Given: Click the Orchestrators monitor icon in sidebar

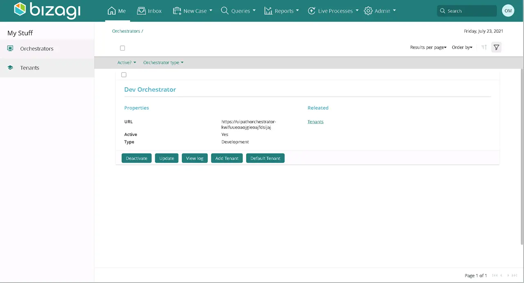Looking at the screenshot, I should tap(10, 48).
